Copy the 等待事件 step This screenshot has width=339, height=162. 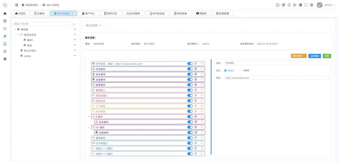coord(196,138)
